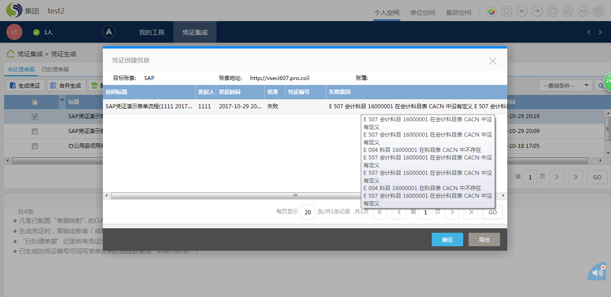Viewport: 611px width, 297px height.
Task: Sort by 失败原因 column header
Action: tap(416, 92)
